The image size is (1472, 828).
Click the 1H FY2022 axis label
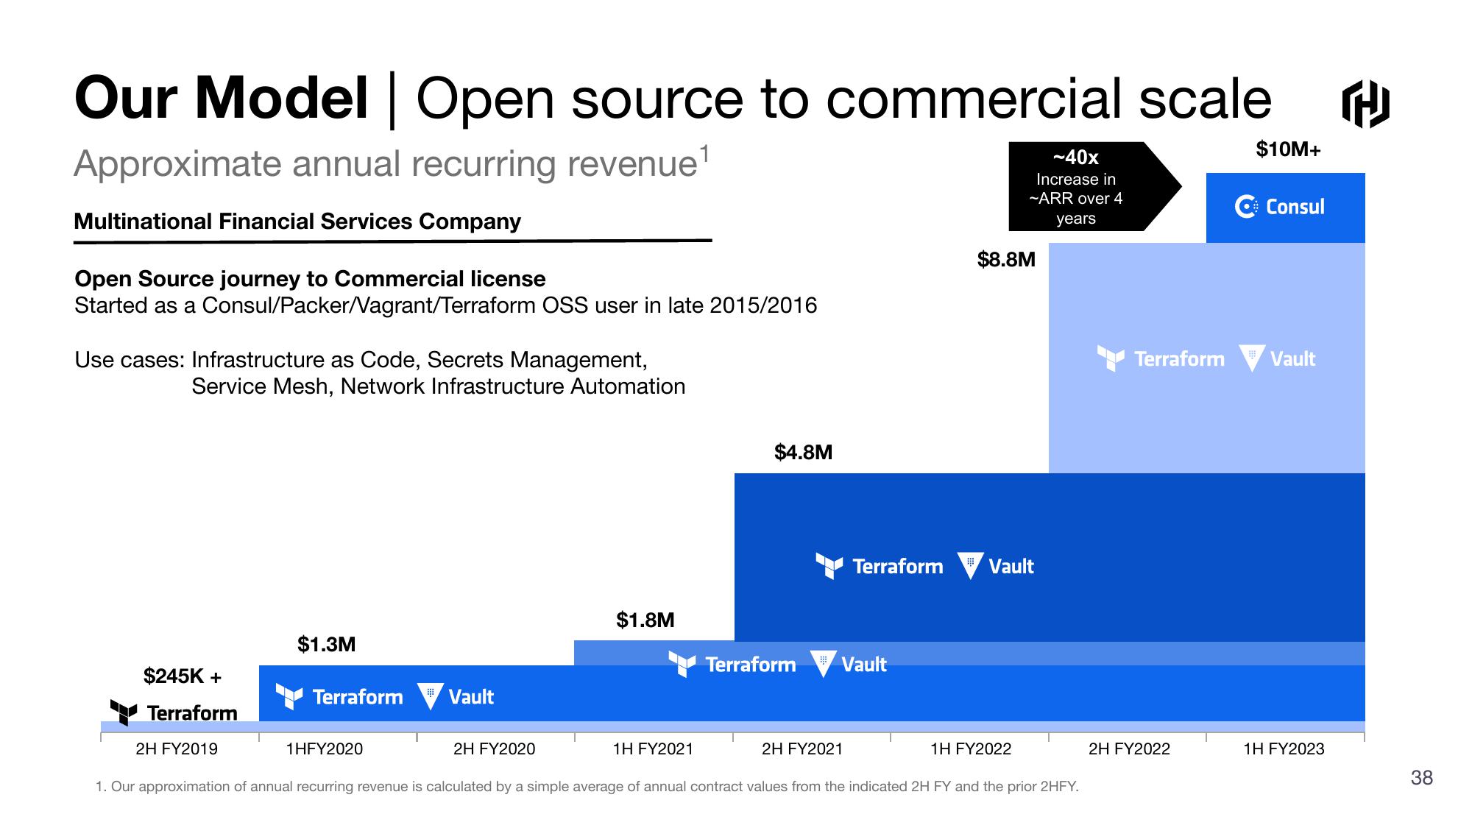click(971, 749)
